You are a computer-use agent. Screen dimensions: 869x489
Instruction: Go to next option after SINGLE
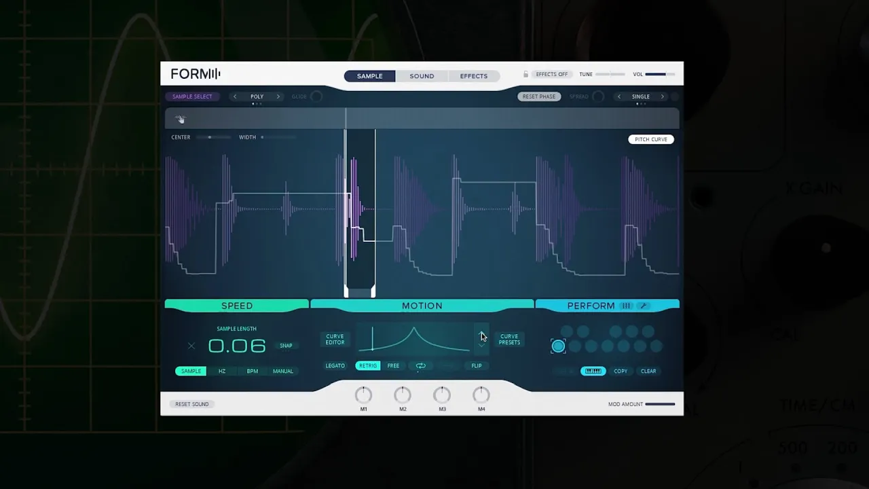[x=663, y=96]
